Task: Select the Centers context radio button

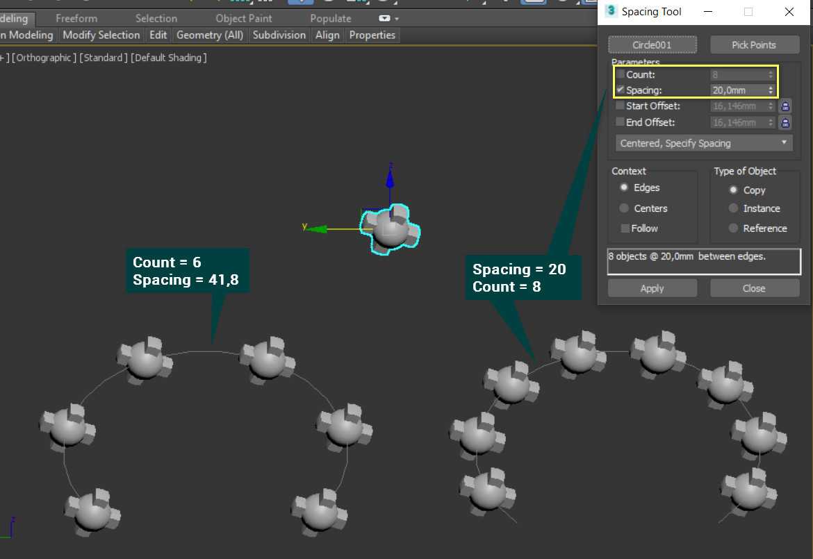Action: tap(624, 208)
